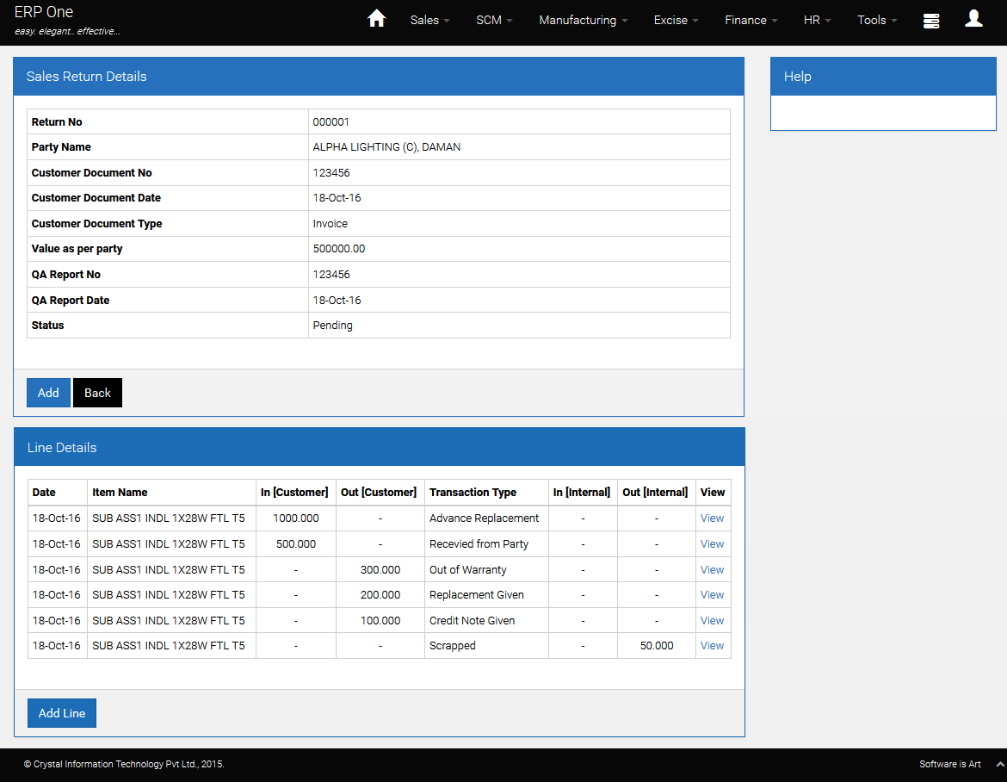Expand the Finance menu
This screenshot has height=782, width=1007.
coord(751,20)
